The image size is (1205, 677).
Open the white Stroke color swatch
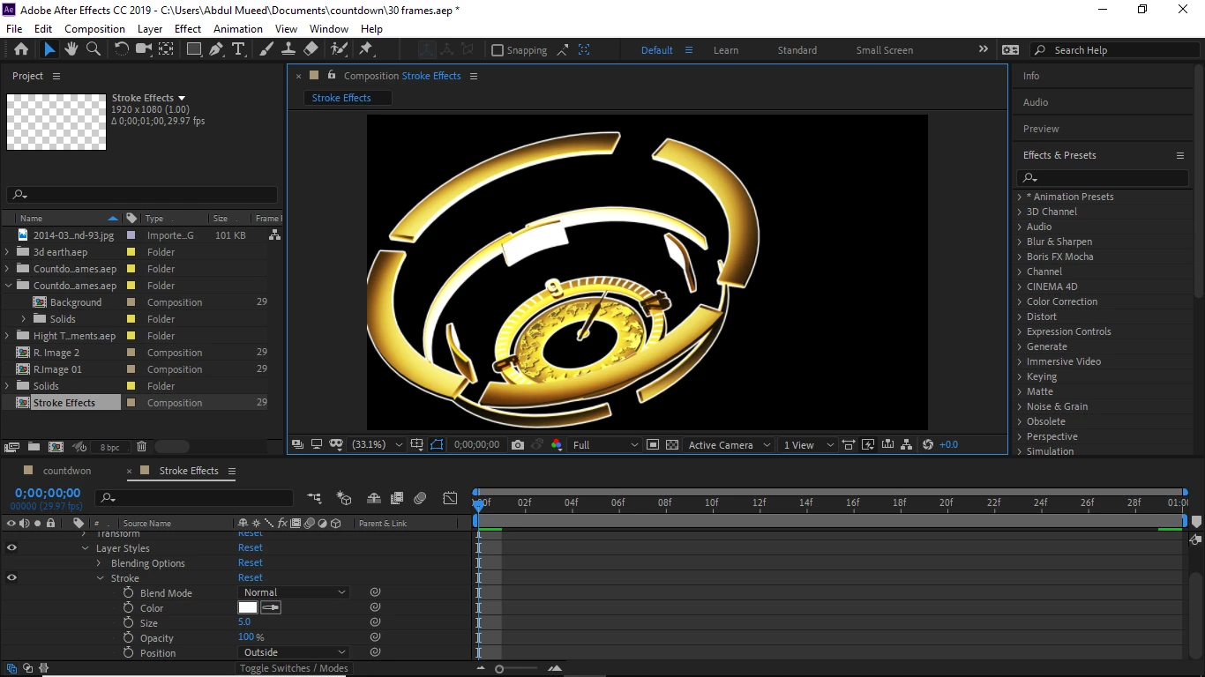[247, 607]
